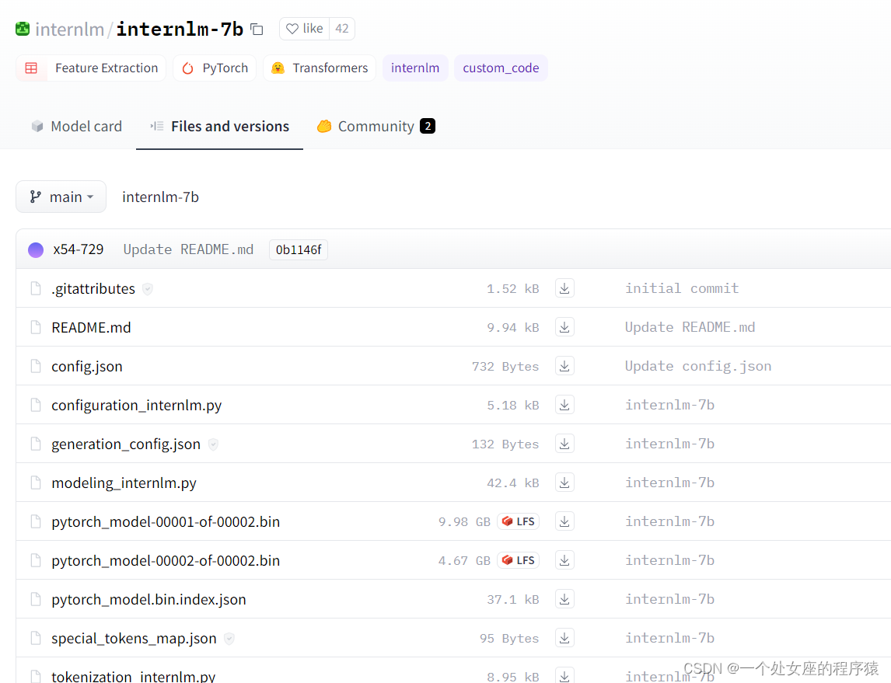891x683 pixels.
Task: Open internlm-7b commit for pytorch_model.bin.index.json
Action: (669, 599)
